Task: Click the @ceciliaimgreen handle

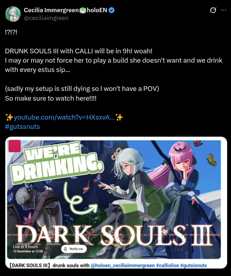Action: tap(46, 18)
